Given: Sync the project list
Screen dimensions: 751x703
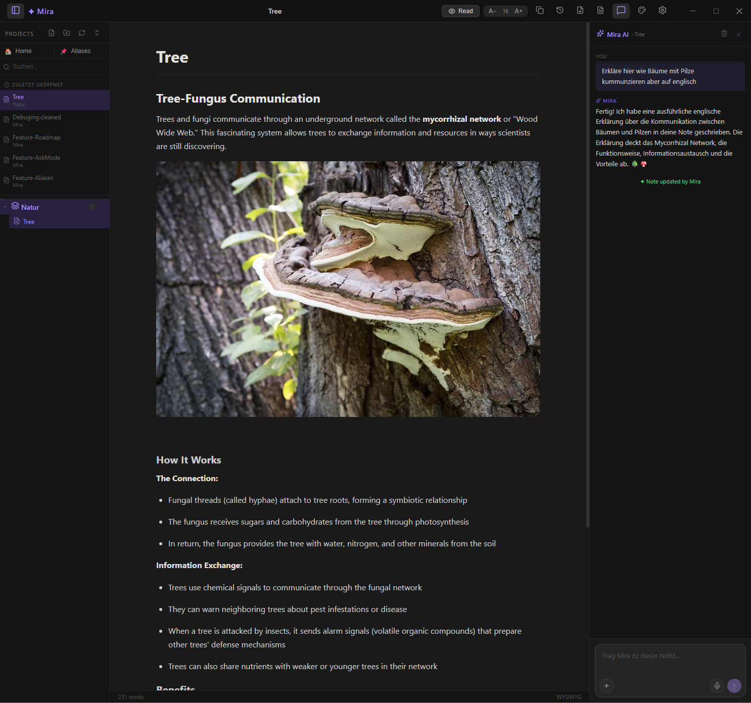Looking at the screenshot, I should tap(82, 33).
